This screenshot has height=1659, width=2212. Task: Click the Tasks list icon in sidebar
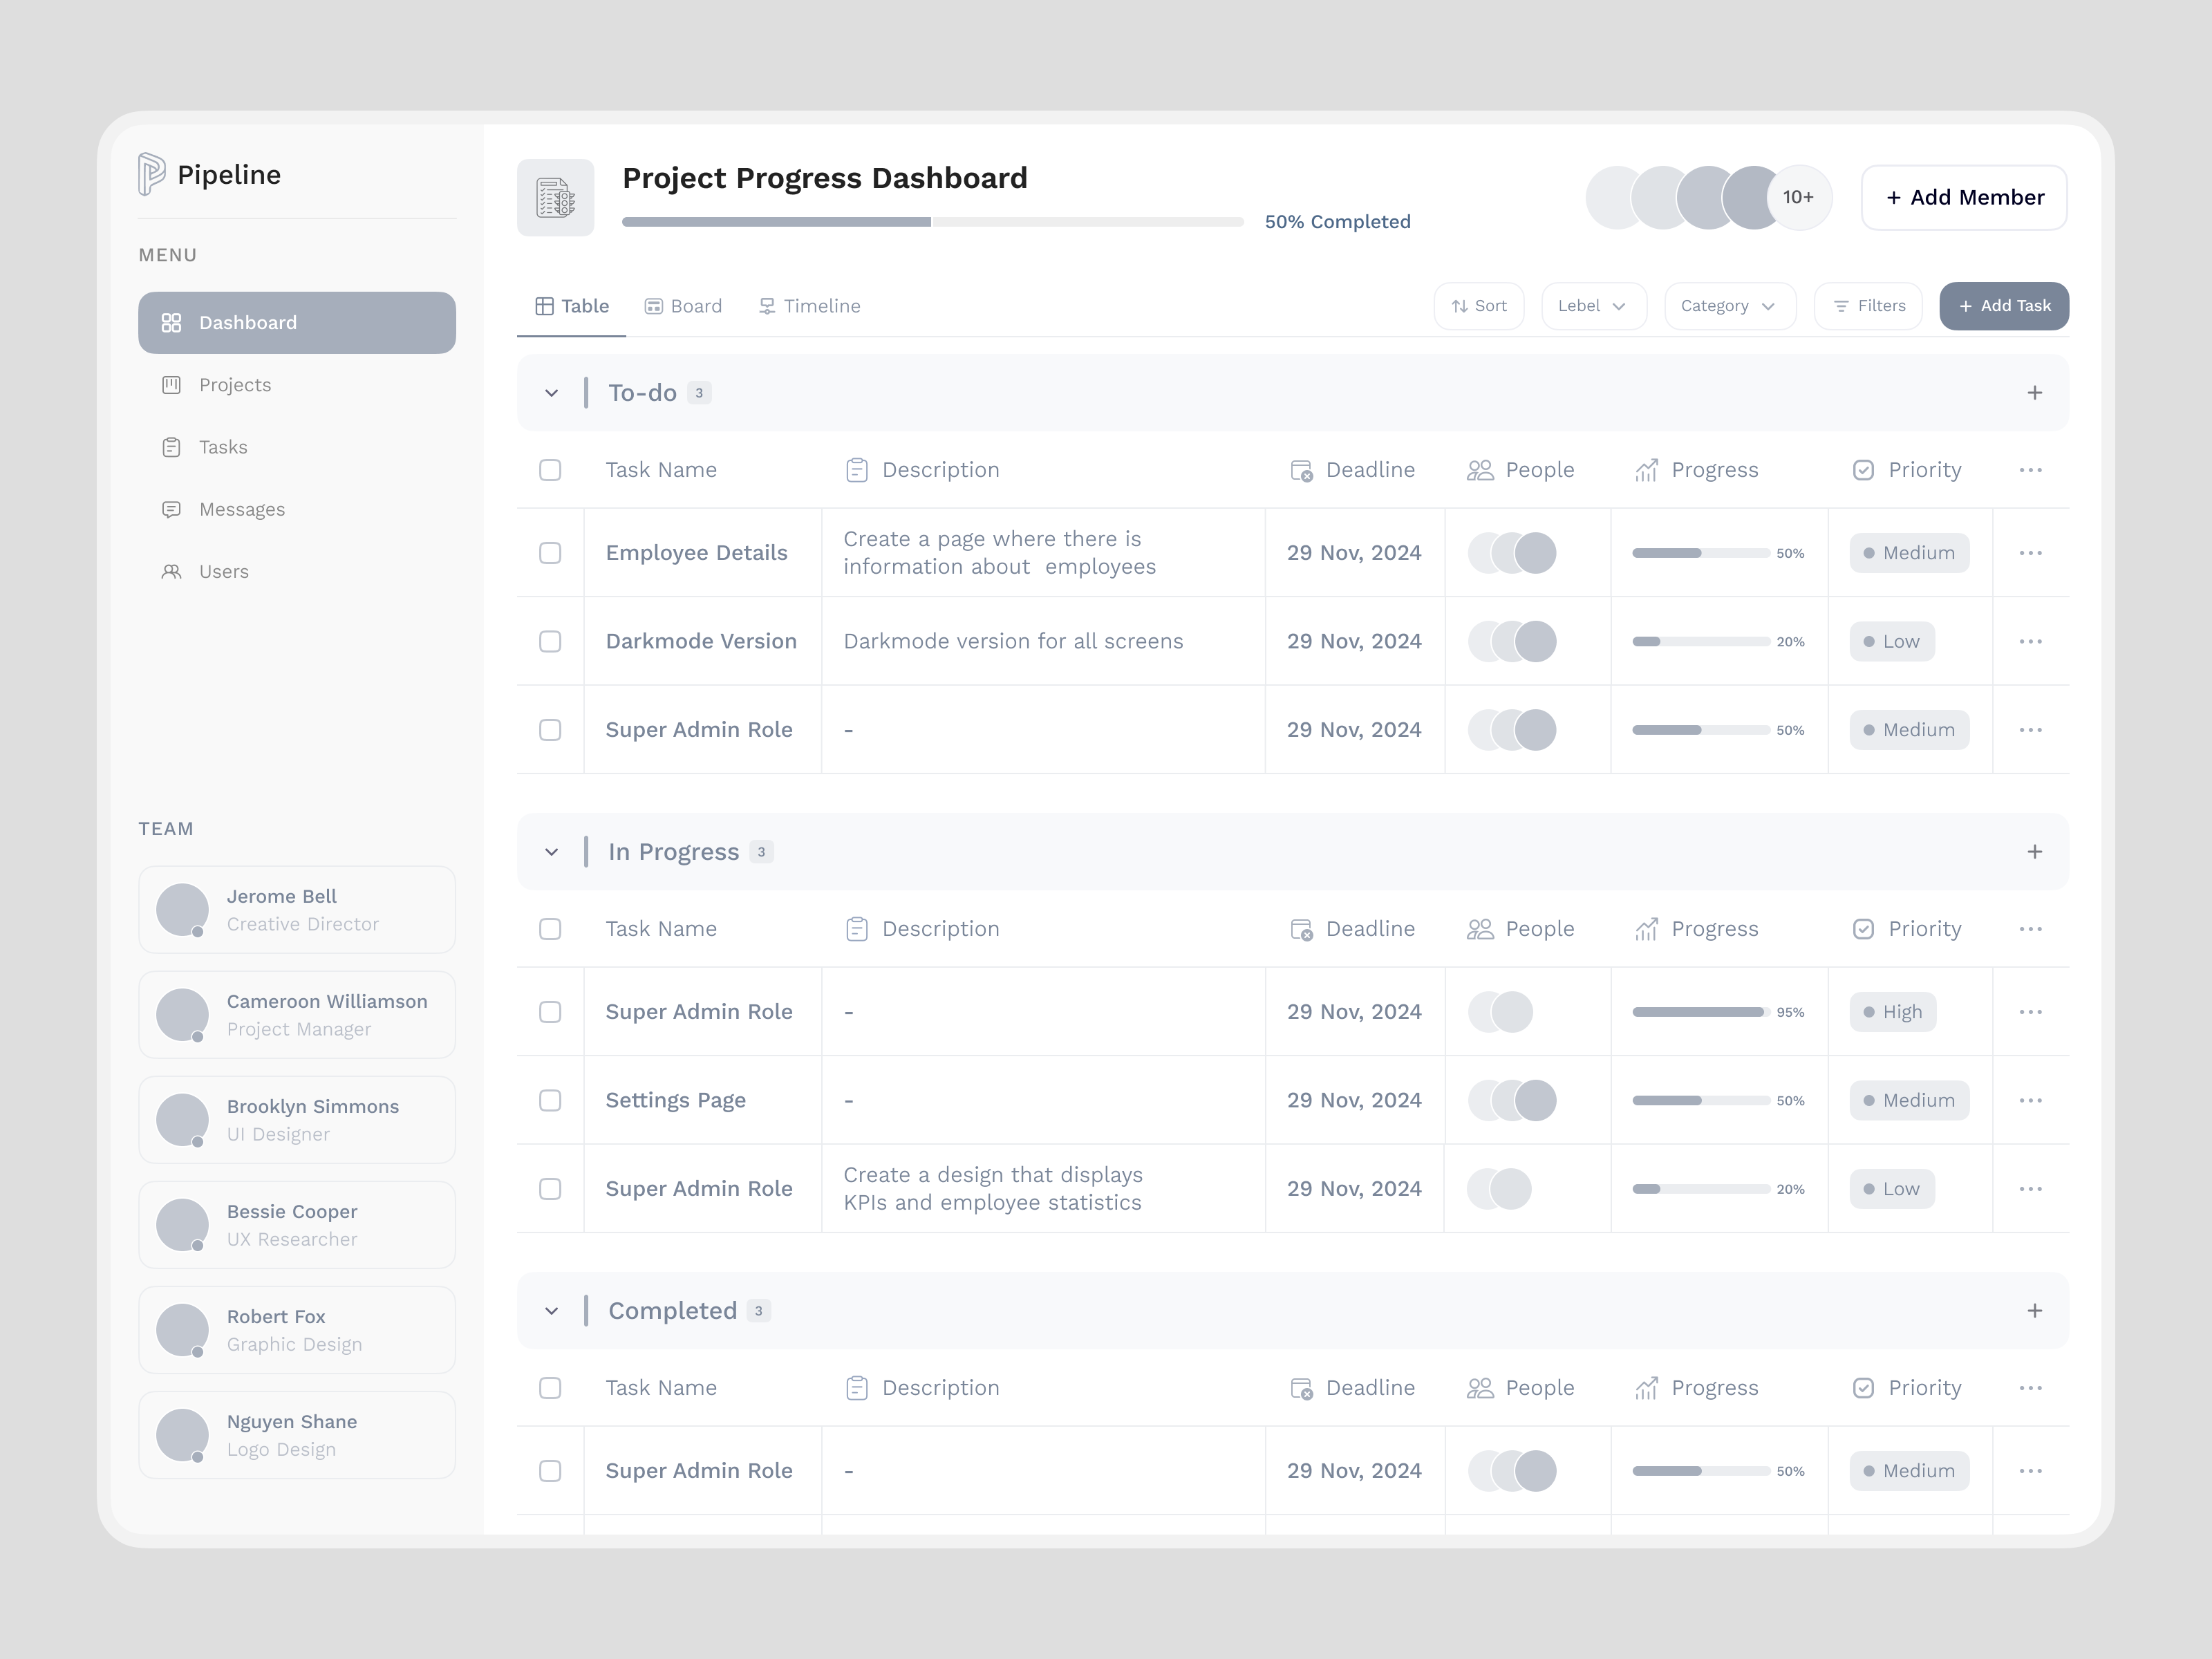172,447
